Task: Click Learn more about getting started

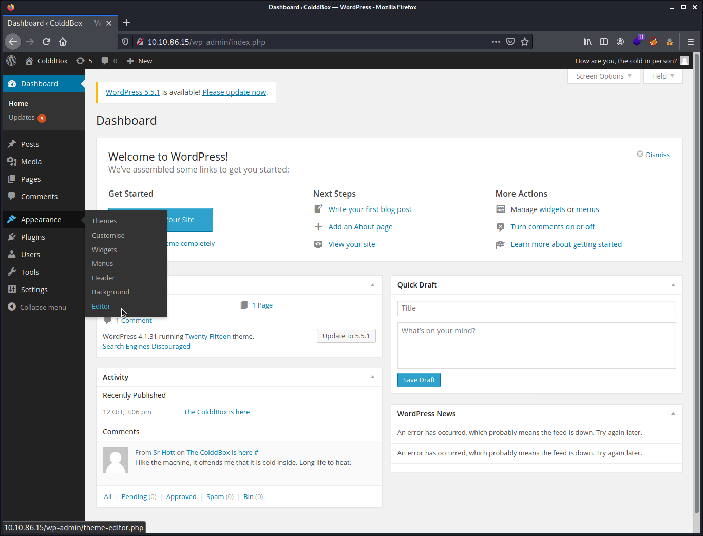Action: tap(566, 244)
